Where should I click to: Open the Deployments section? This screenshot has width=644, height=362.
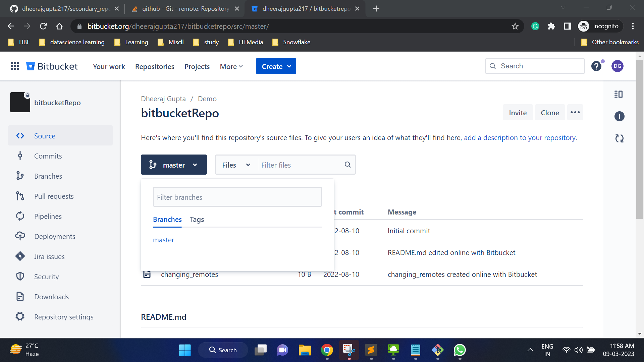(55, 236)
